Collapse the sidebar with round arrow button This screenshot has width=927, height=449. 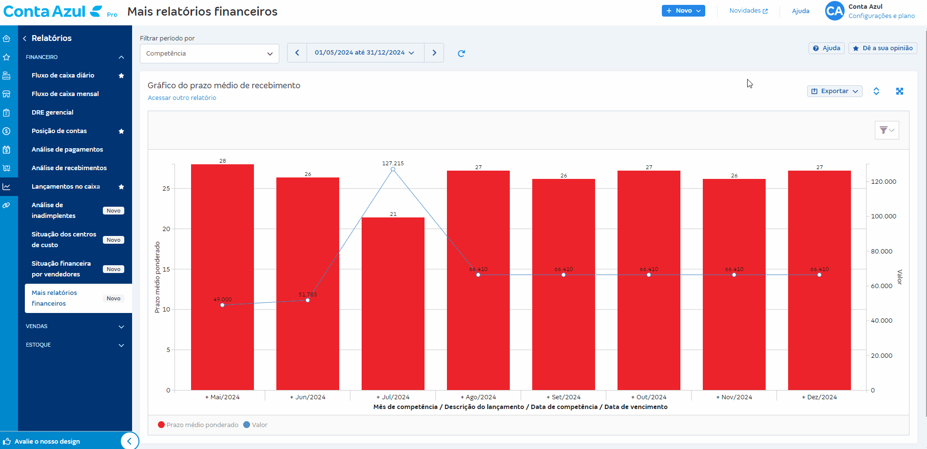tap(129, 441)
